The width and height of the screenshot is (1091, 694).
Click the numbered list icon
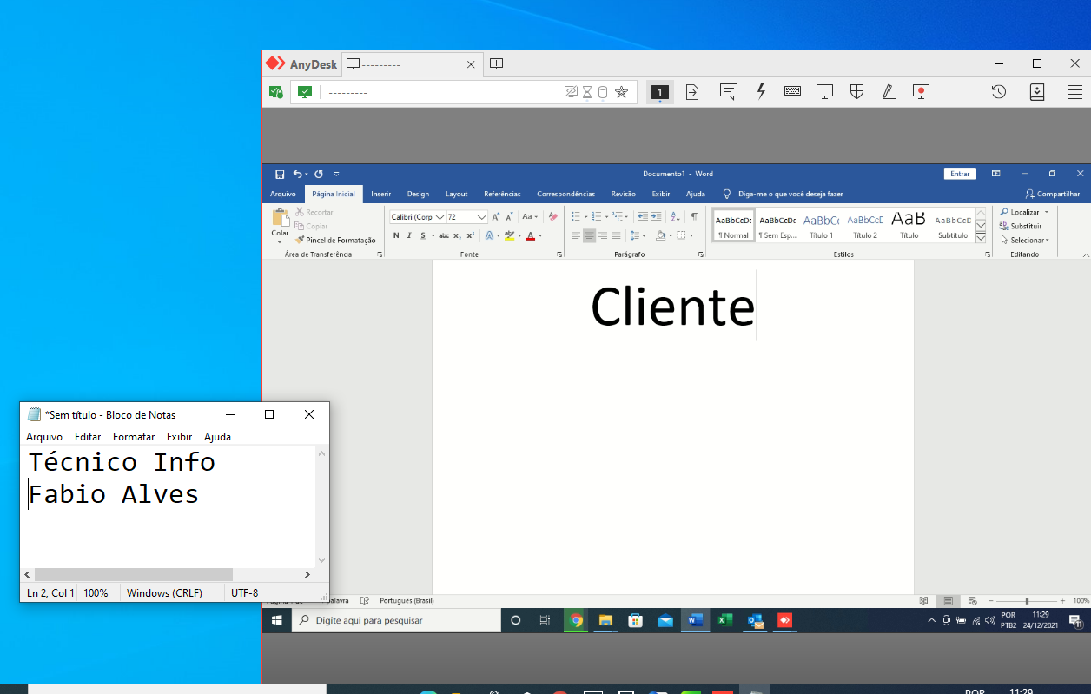tap(597, 216)
